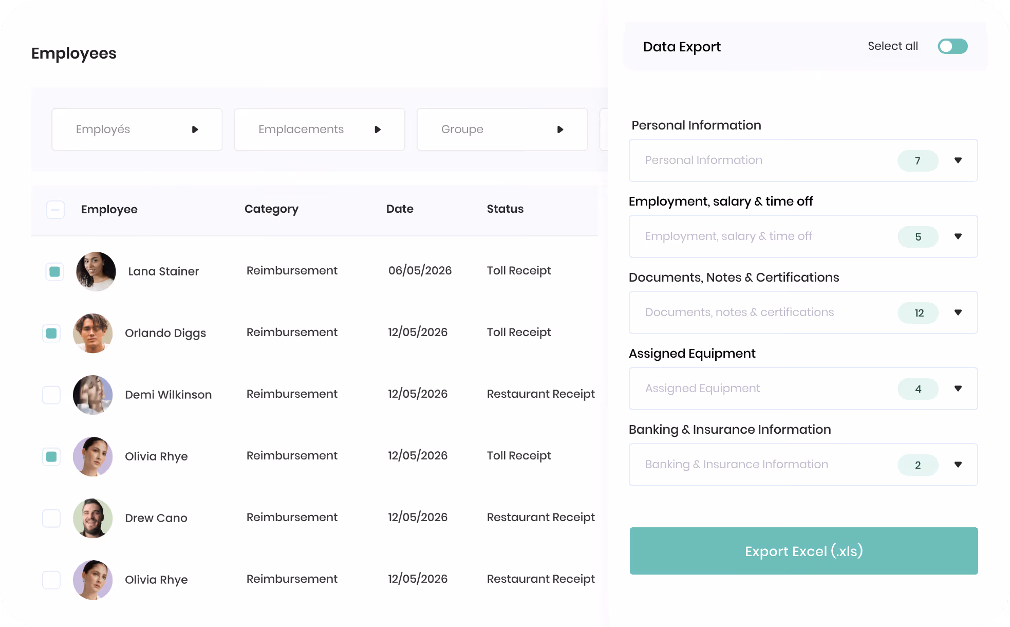The width and height of the screenshot is (1010, 627).
Task: Uncheck Lana Stainer's row checkbox
Action: click(54, 271)
